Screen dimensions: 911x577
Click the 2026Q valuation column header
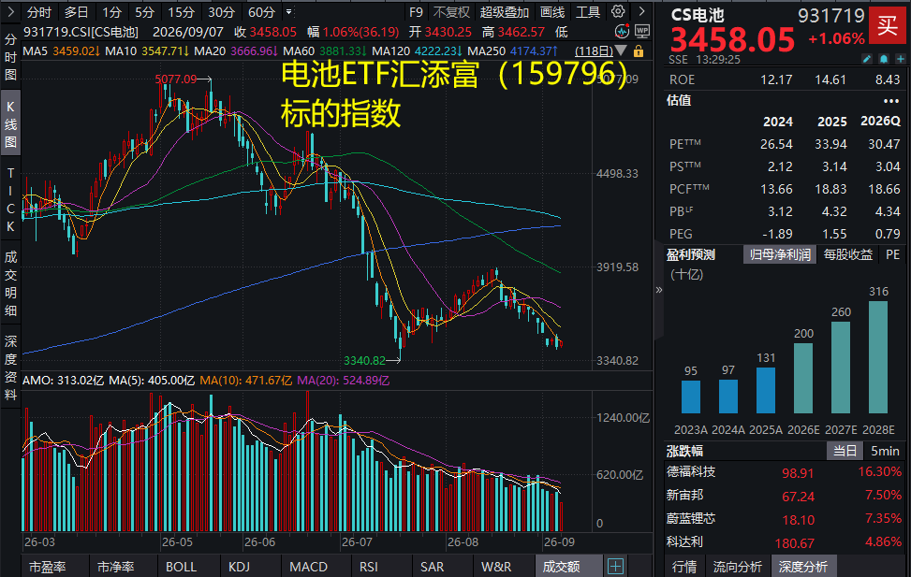tap(880, 121)
